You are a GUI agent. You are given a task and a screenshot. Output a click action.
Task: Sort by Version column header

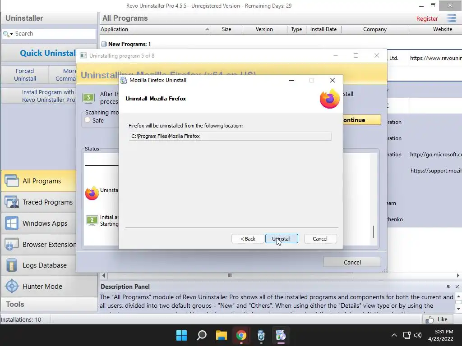point(264,29)
